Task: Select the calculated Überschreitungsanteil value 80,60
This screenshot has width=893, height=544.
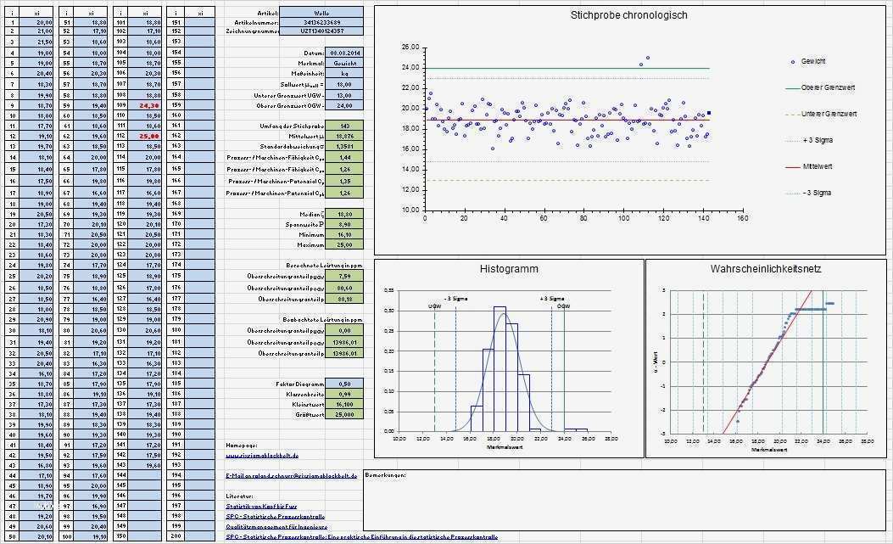Action: [x=344, y=288]
